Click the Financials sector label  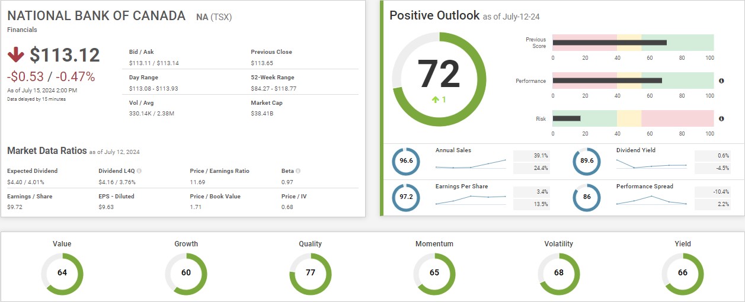point(21,30)
